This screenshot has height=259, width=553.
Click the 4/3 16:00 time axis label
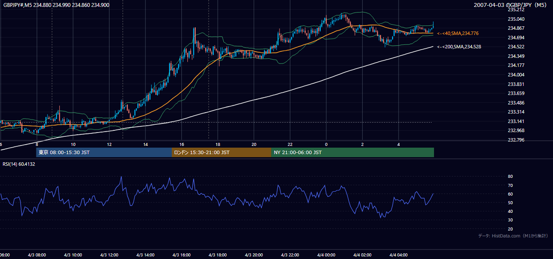(181, 255)
